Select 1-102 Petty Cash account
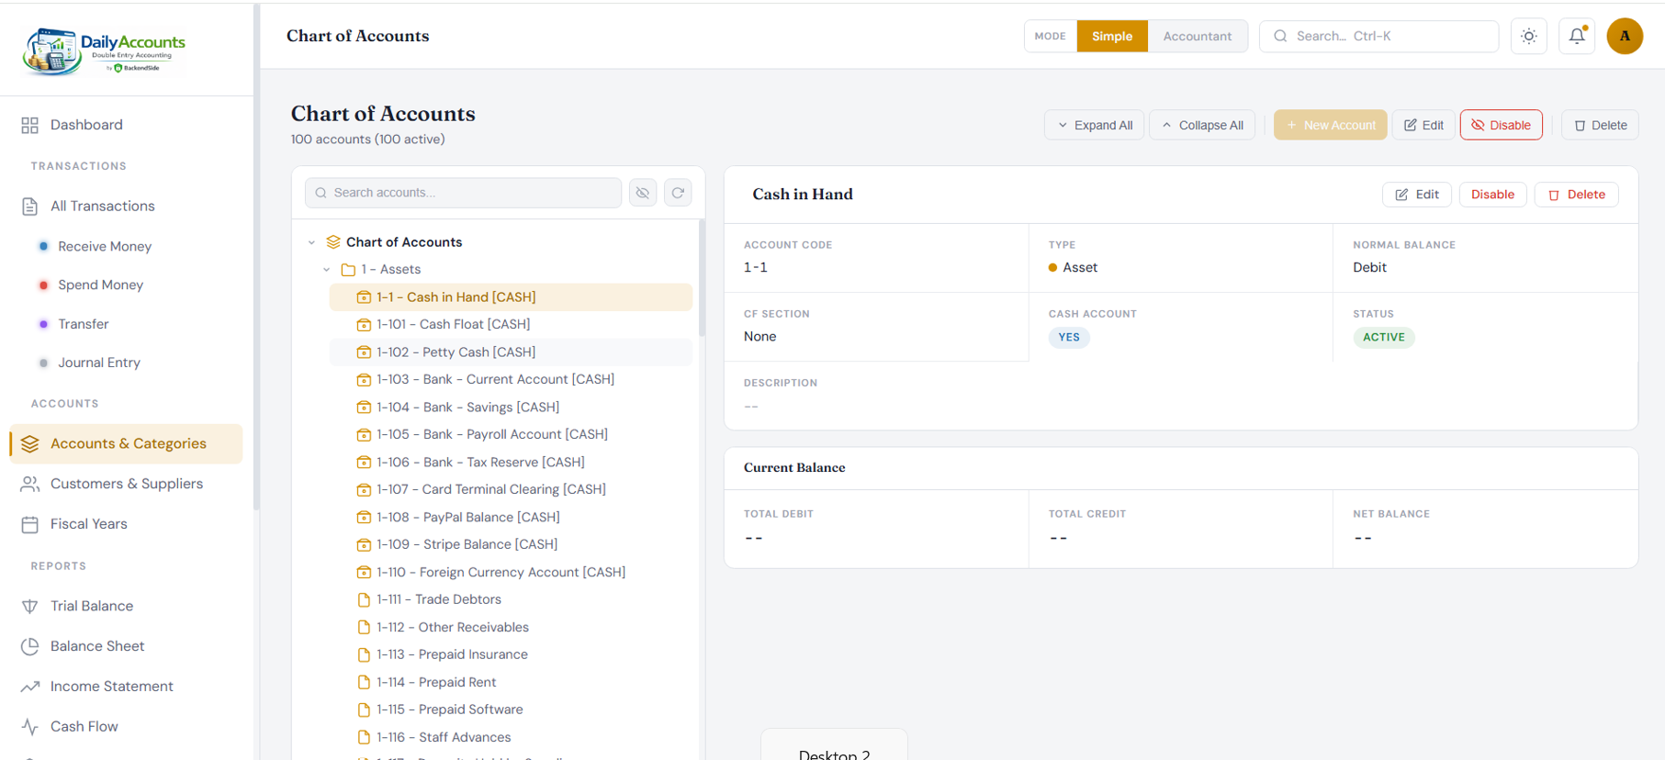Viewport: 1665px width, 760px height. pos(511,352)
